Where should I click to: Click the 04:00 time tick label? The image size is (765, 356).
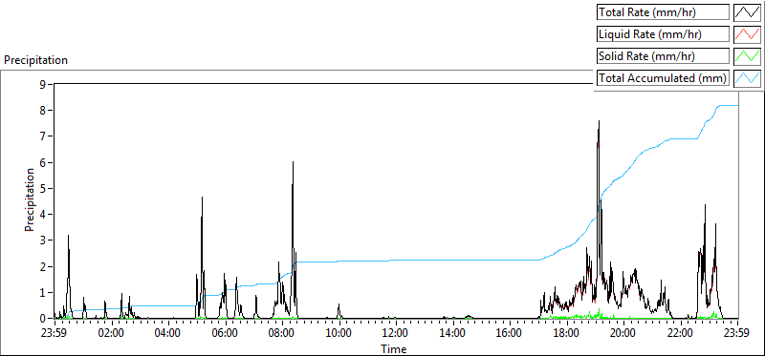[168, 334]
